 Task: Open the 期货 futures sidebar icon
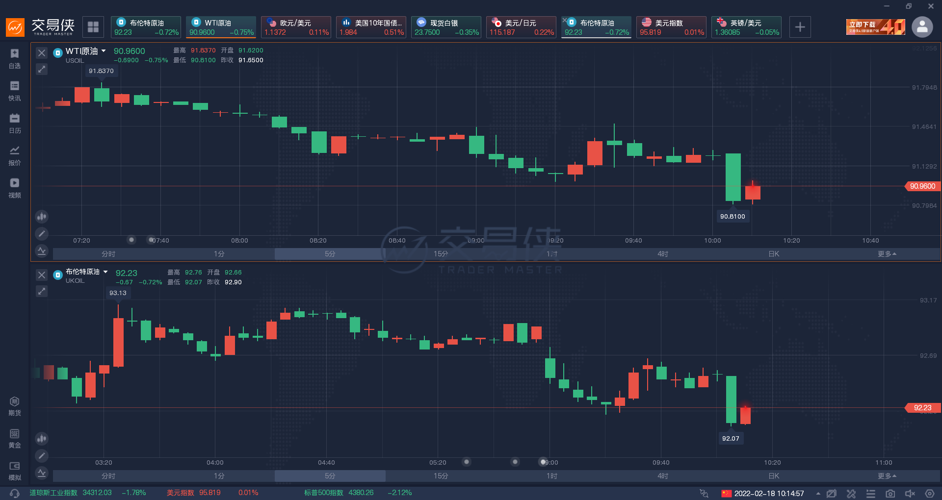15,406
